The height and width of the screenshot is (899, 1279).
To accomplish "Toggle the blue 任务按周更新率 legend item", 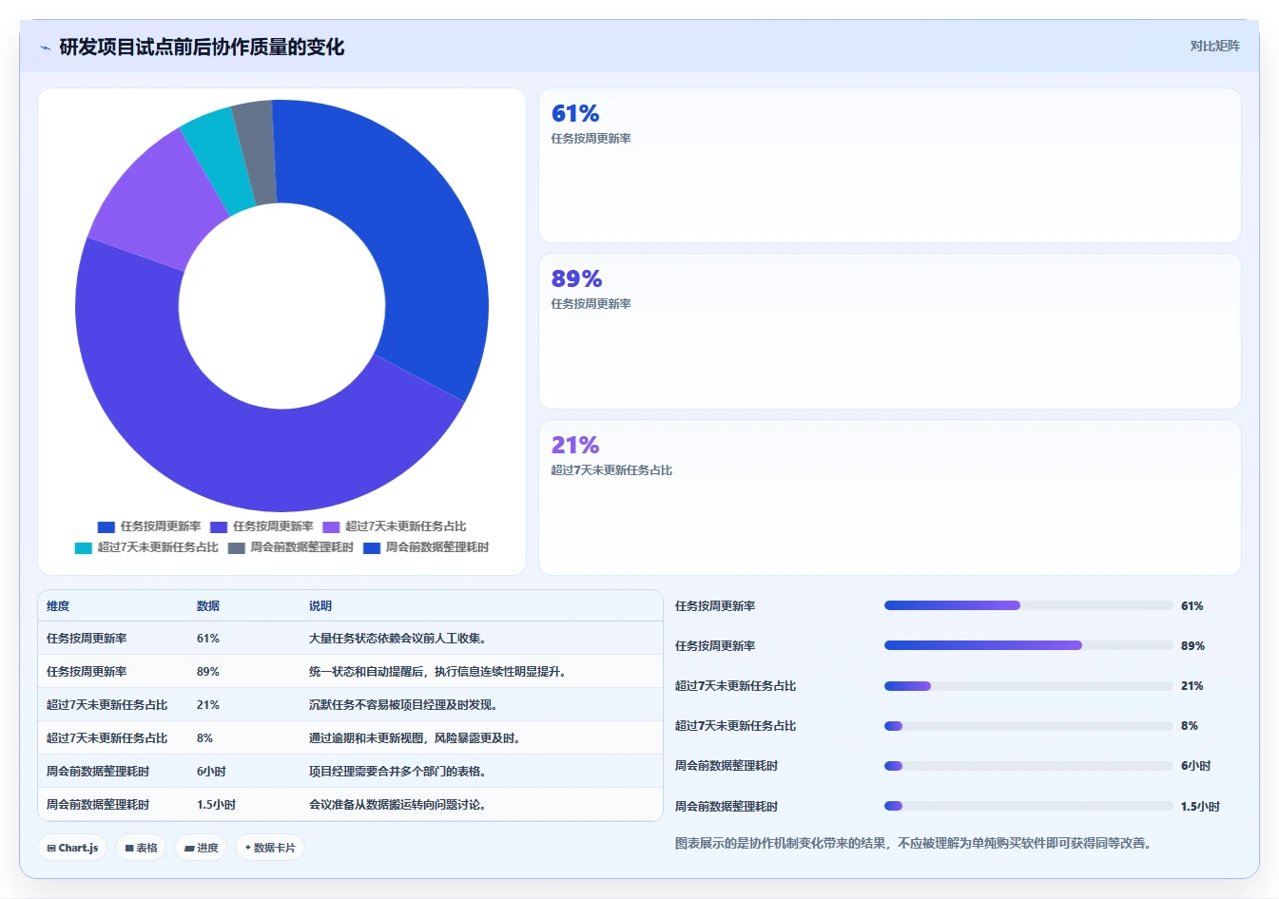I will click(149, 526).
